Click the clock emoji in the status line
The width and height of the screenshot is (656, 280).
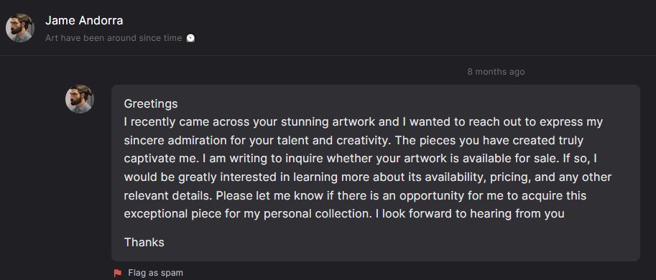tap(190, 38)
